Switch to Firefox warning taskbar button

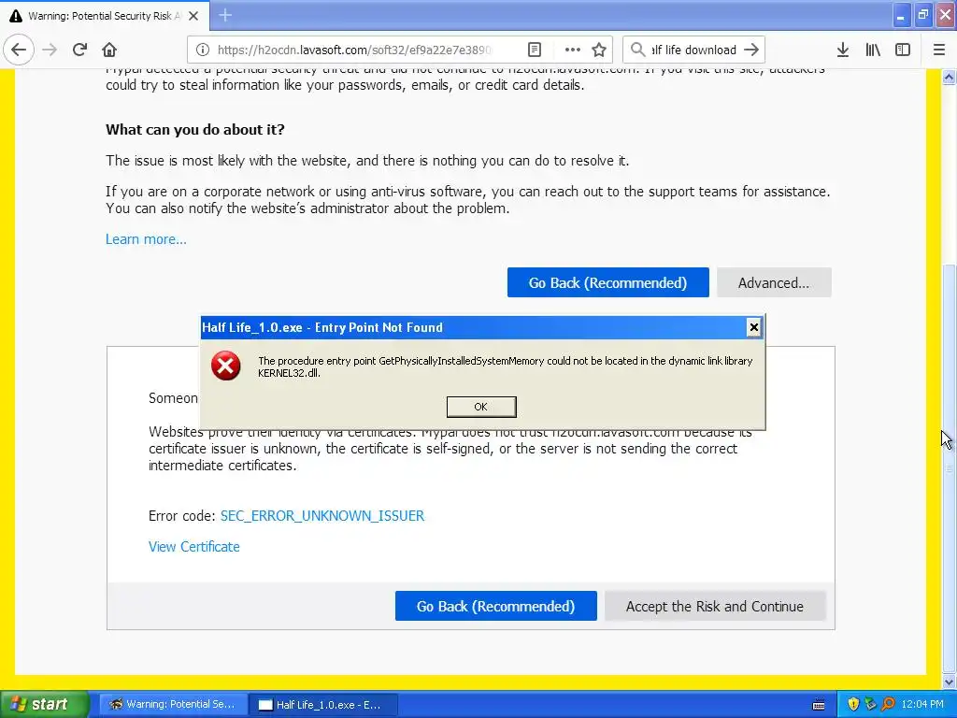coord(173,705)
